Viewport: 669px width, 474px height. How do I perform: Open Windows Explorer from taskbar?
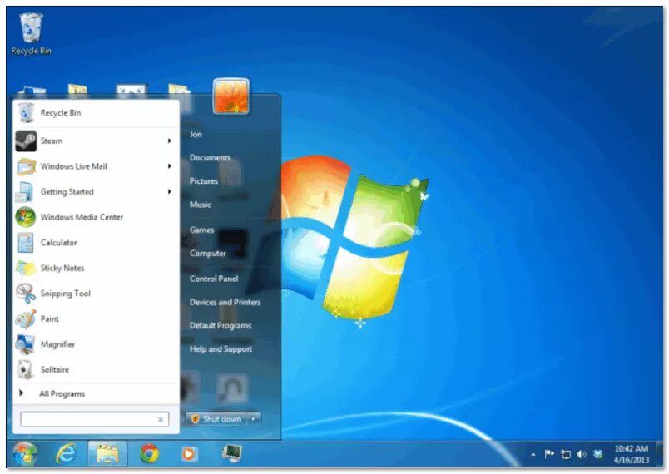tap(107, 453)
